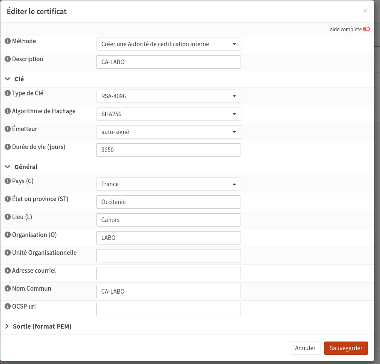Click the Adresse courriel input field

tap(169, 274)
